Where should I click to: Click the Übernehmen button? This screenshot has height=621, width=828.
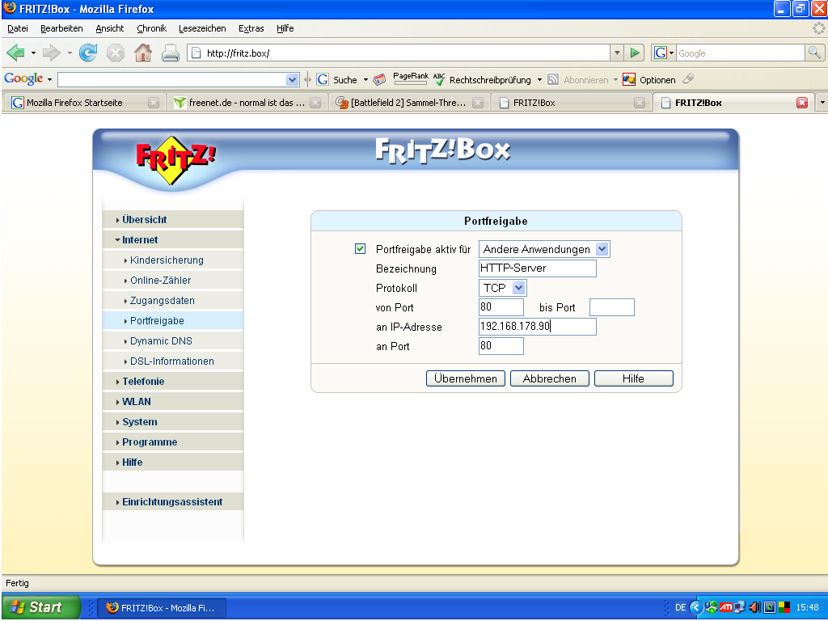(x=466, y=378)
